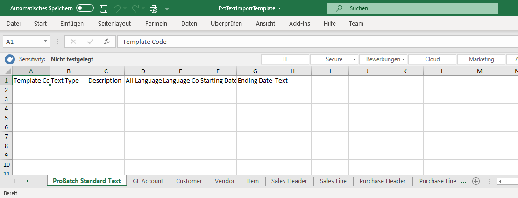Switch to the Purchase Line sheet tab

pos(438,181)
